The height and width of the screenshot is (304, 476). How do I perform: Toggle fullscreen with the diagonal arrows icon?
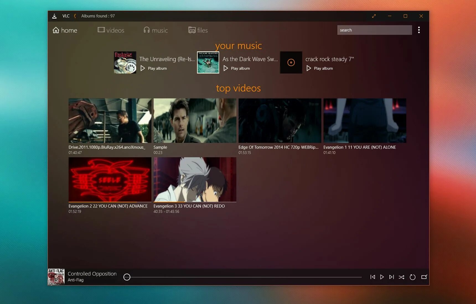tap(374, 16)
